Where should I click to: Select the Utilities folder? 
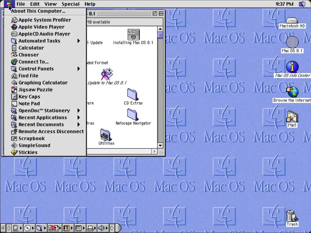tap(106, 135)
